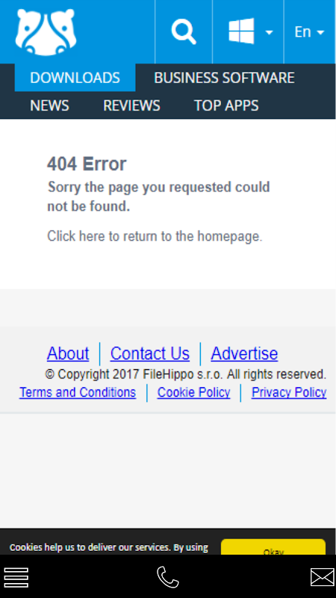Open Terms and Conditions link
Image resolution: width=336 pixels, height=598 pixels.
click(x=78, y=392)
